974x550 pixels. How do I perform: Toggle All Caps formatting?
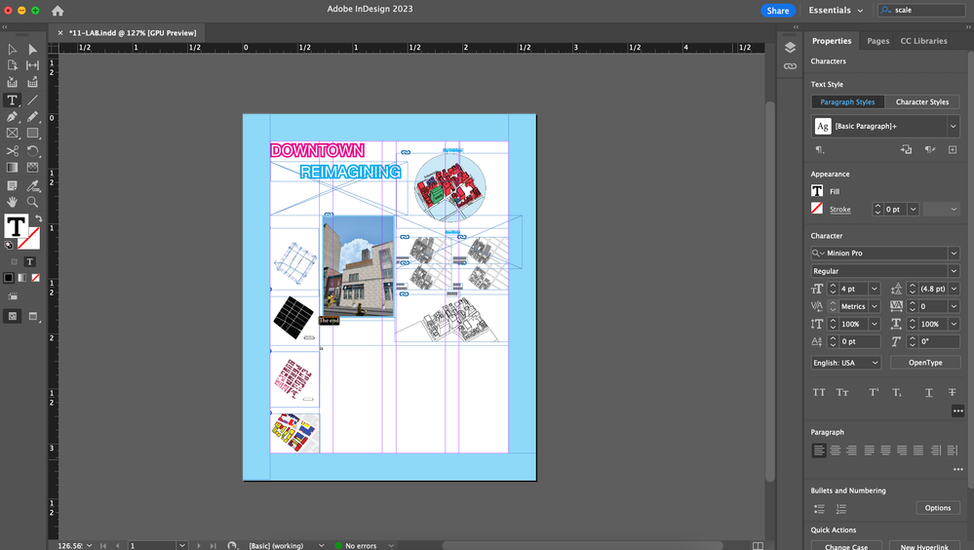[x=819, y=392]
